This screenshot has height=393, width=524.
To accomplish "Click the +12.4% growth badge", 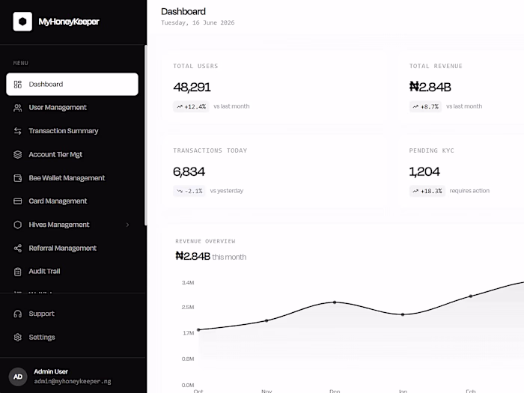I will pos(191,106).
